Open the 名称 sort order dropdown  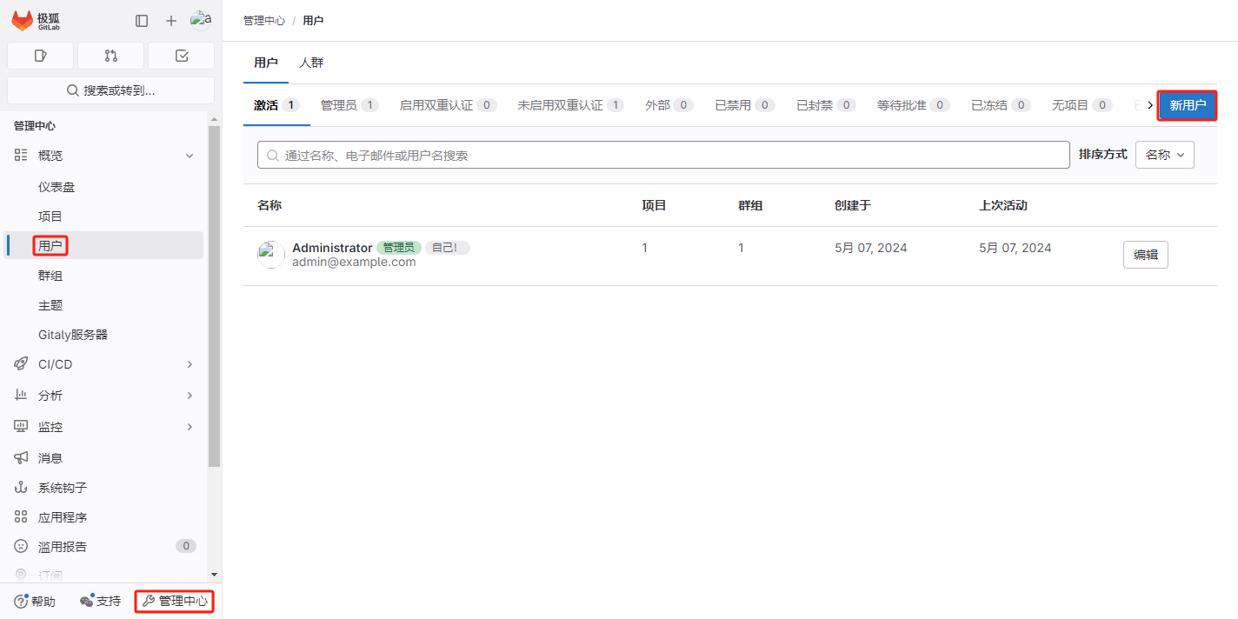1164,154
